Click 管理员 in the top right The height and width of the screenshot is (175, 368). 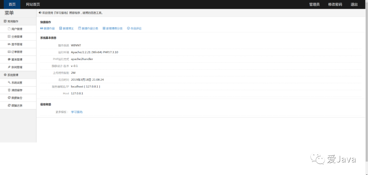pyautogui.click(x=314, y=4)
